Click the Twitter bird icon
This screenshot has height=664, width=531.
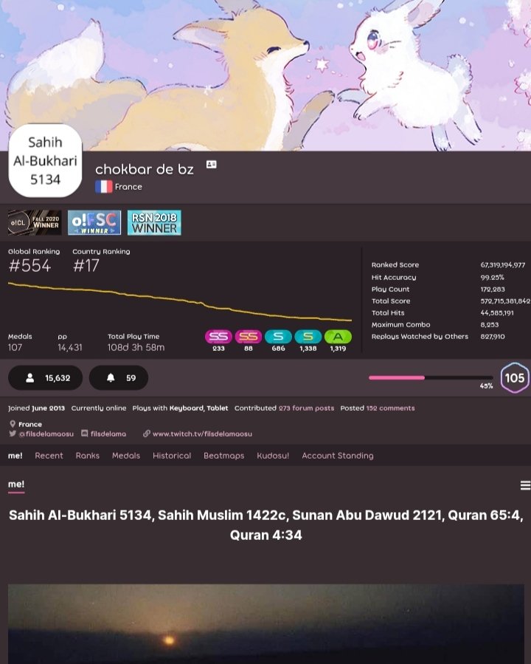tap(13, 434)
